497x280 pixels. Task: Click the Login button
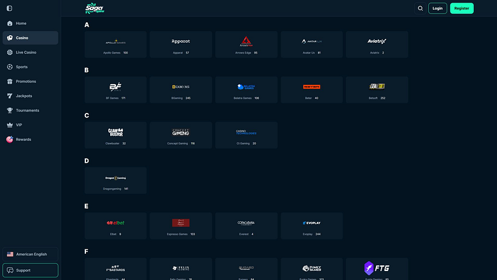tap(437, 8)
